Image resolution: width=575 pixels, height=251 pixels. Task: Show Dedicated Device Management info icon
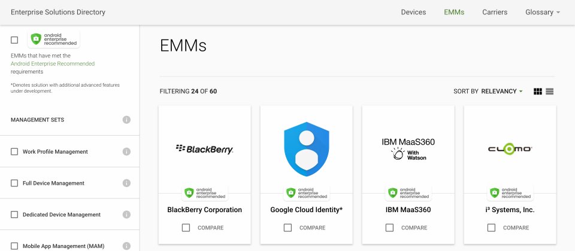(x=126, y=215)
